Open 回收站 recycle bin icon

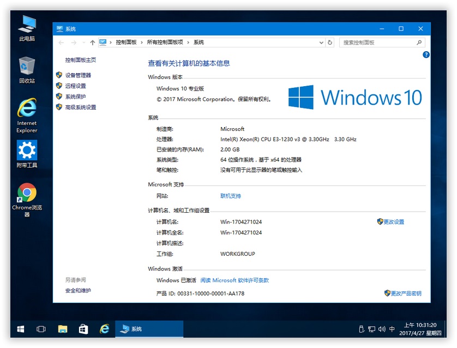(27, 70)
